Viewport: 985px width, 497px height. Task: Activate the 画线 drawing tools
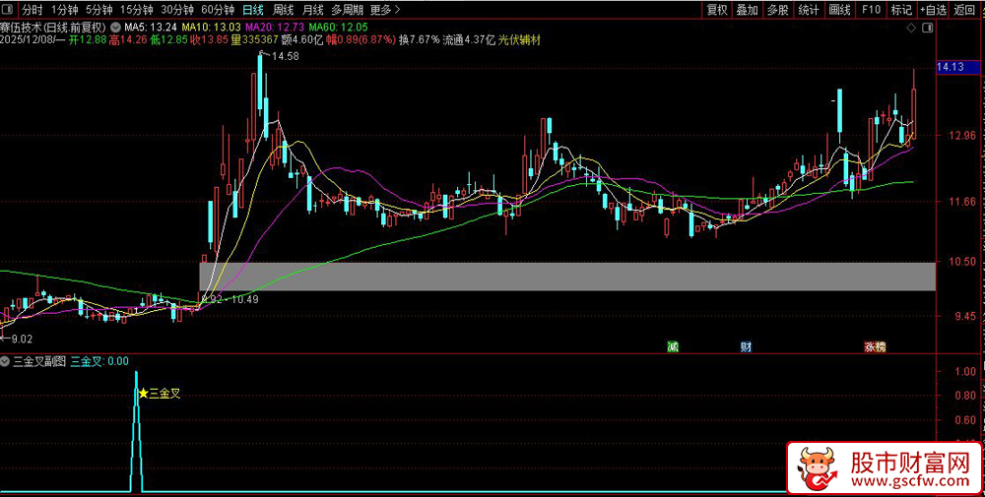[x=840, y=10]
